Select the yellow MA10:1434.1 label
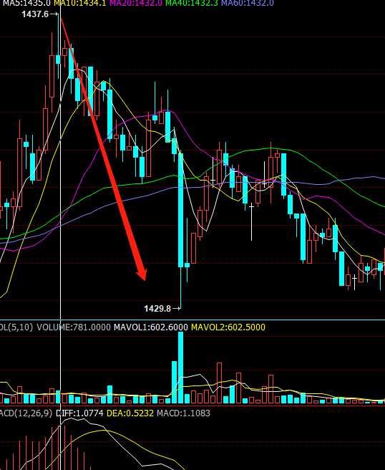Screen dimensions: 385x470 (80, 3)
